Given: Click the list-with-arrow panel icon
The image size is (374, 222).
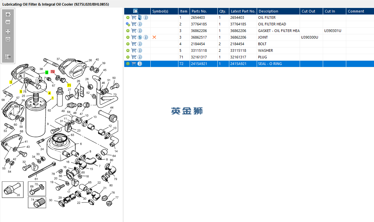Looking at the screenshot, I should [8, 57].
